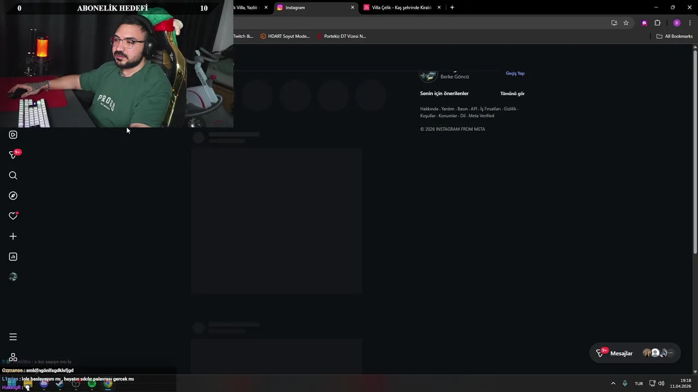This screenshot has height=392, width=698.
Task: Click Koşullar footer link
Action: point(428,116)
